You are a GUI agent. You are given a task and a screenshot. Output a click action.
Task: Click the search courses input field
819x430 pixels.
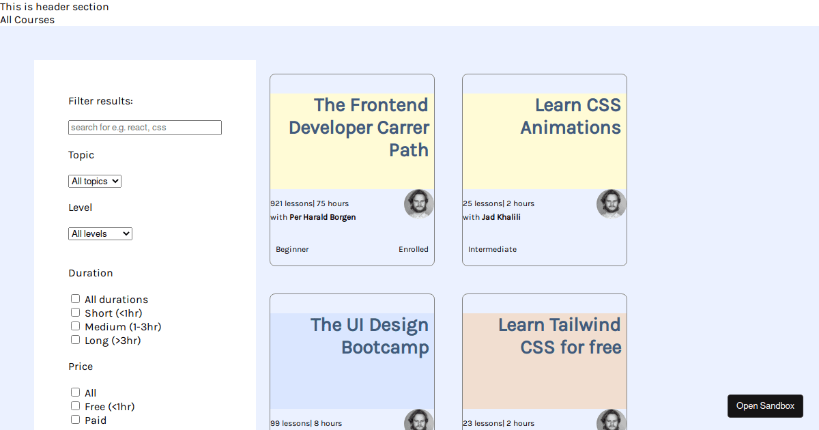point(145,128)
